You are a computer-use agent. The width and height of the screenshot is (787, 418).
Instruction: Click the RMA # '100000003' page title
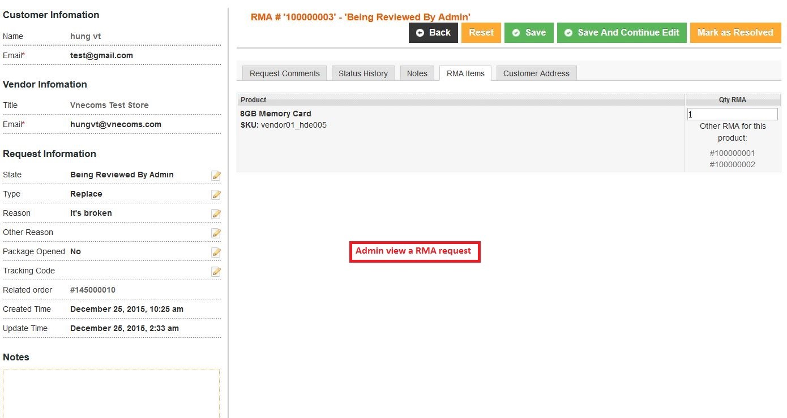(361, 17)
